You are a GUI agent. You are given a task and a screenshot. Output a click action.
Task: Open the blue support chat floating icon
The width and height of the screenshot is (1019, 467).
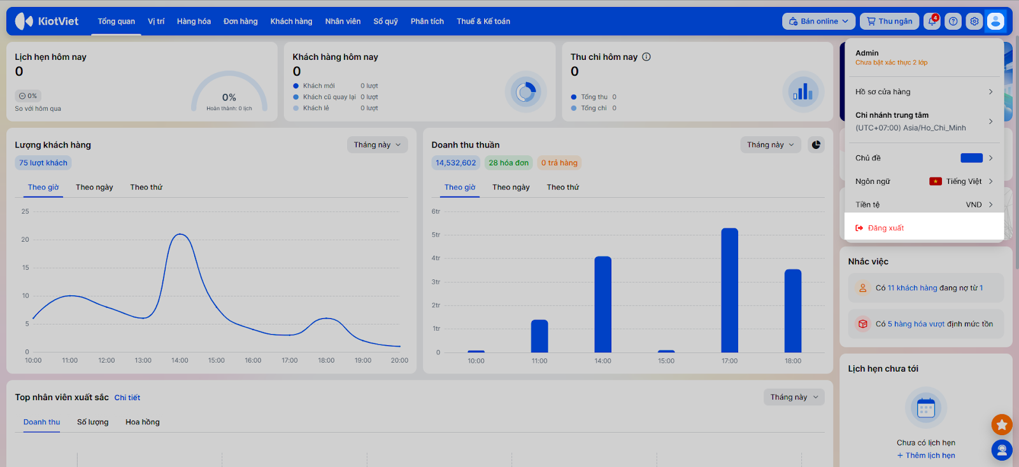(x=1002, y=450)
